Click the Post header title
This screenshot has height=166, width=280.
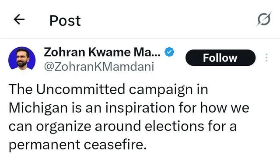(65, 21)
